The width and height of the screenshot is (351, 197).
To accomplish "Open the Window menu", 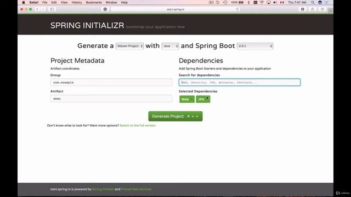I will point(111,2).
